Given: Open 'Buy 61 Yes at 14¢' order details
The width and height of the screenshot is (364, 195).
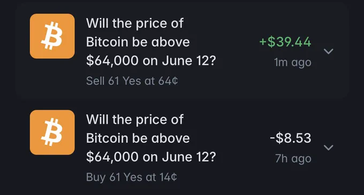Looking at the screenshot, I should click(x=131, y=177).
